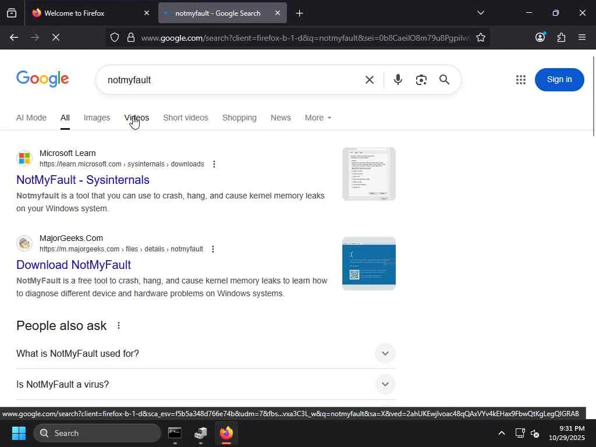List all tabs dropdown arrow
Image resolution: width=596 pixels, height=447 pixels.
480,13
